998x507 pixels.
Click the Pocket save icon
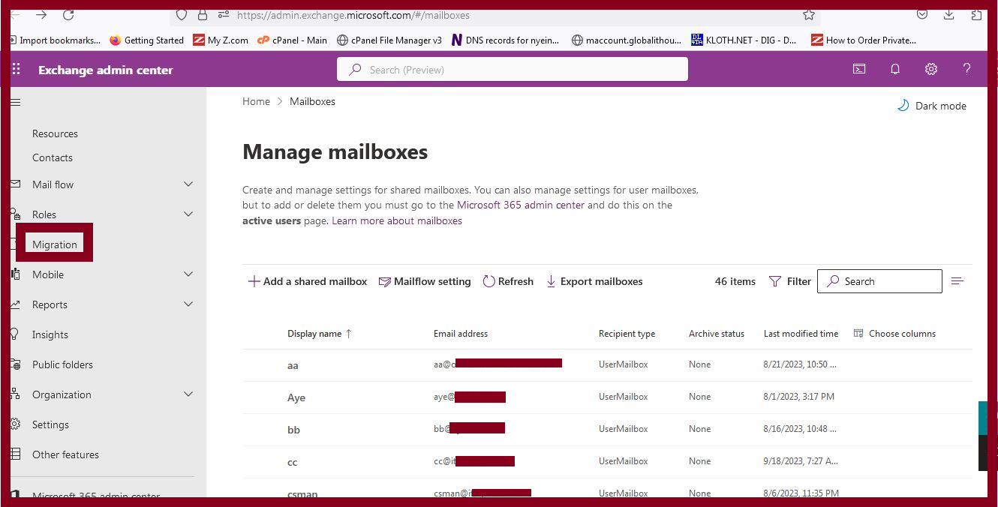click(922, 14)
